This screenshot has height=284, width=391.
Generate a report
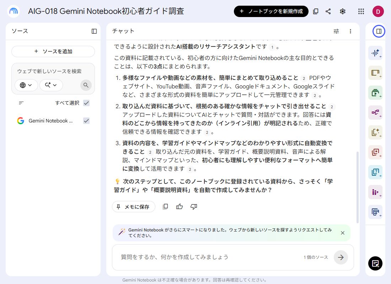point(375,132)
